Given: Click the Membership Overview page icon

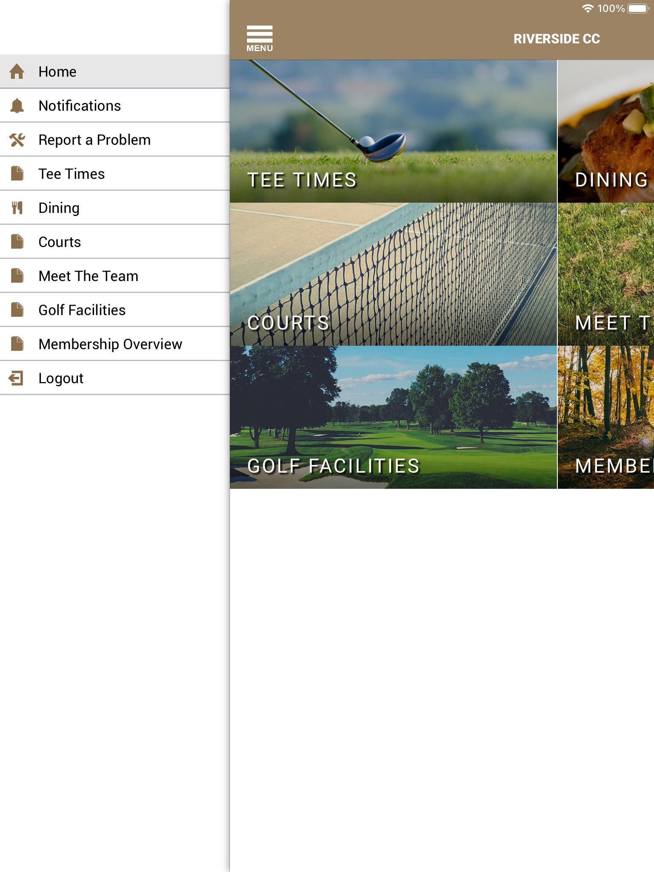Looking at the screenshot, I should [17, 344].
